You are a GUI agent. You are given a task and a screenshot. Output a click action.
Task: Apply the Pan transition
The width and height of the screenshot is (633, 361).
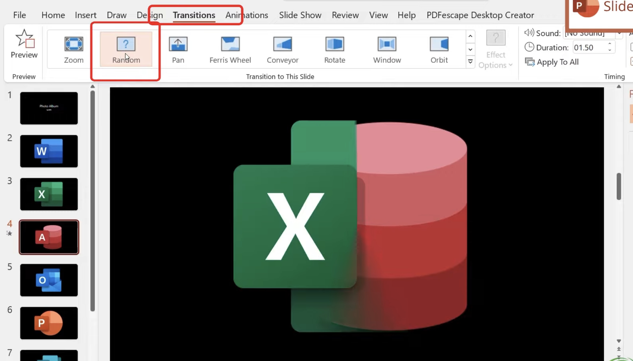(178, 49)
